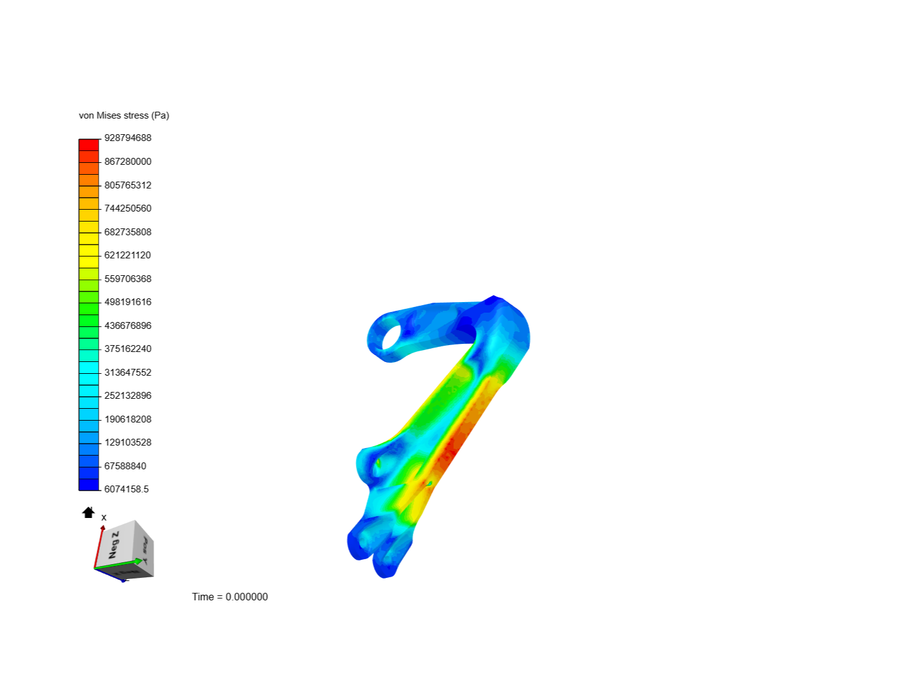Image resolution: width=899 pixels, height=674 pixels.
Task: Click the legend value 67588840
Action: (x=125, y=466)
